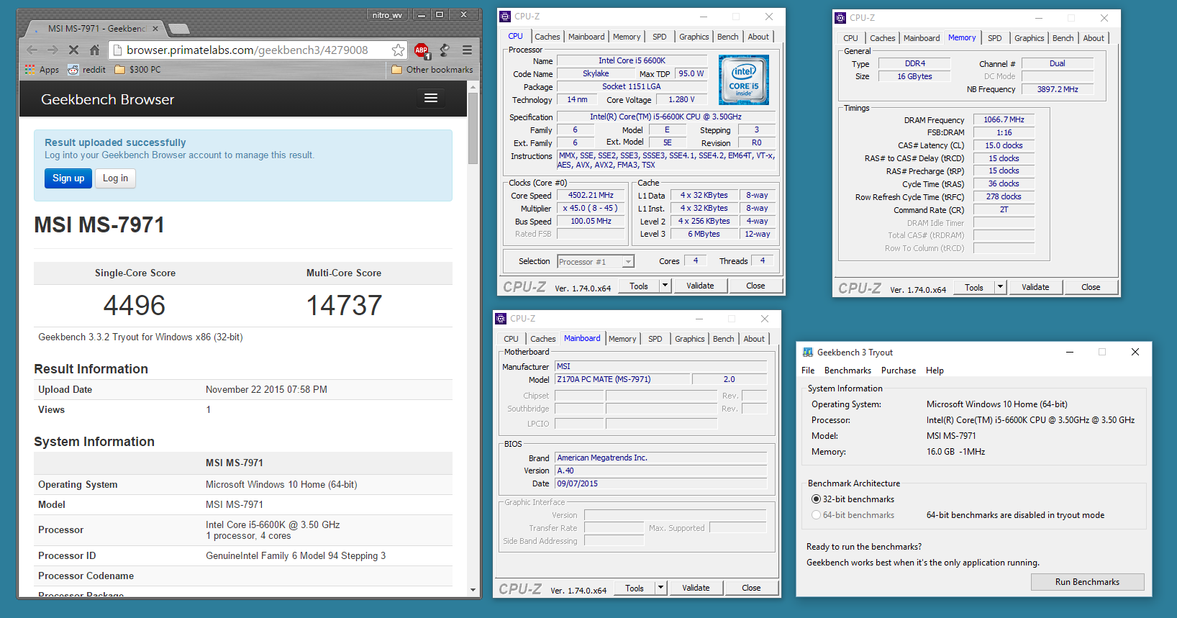Stop page loading in Chrome toolbar
1177x618 pixels.
coord(73,50)
